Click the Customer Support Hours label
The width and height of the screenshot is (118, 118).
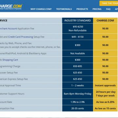pos(12,94)
